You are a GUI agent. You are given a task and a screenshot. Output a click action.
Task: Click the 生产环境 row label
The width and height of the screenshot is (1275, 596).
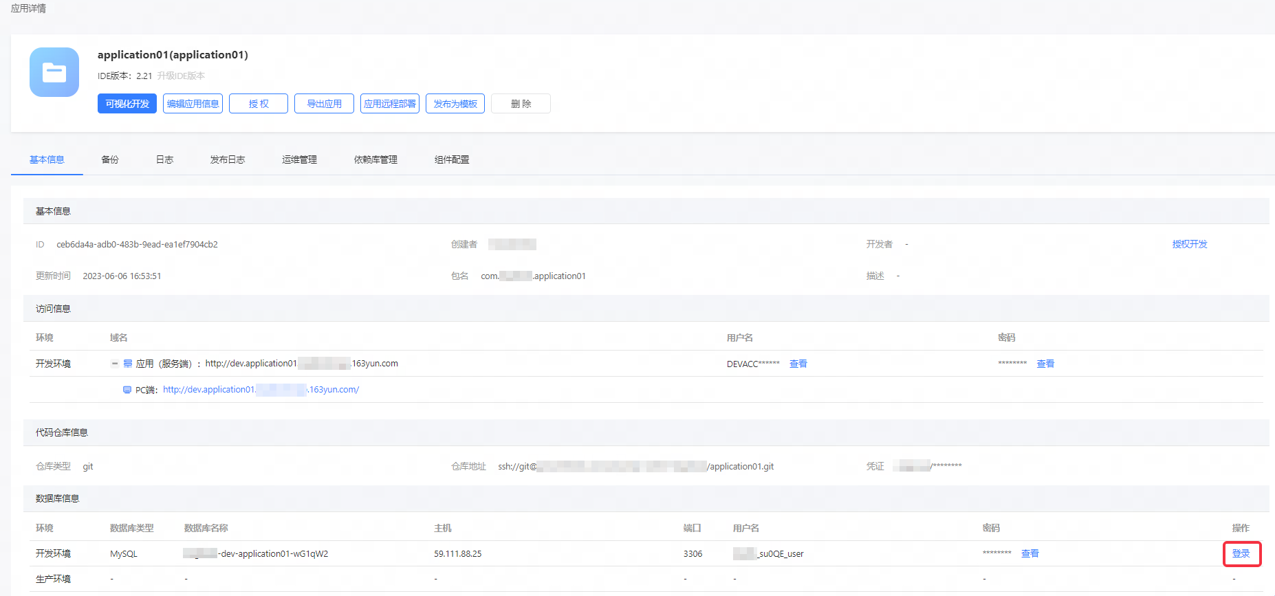coord(53,579)
